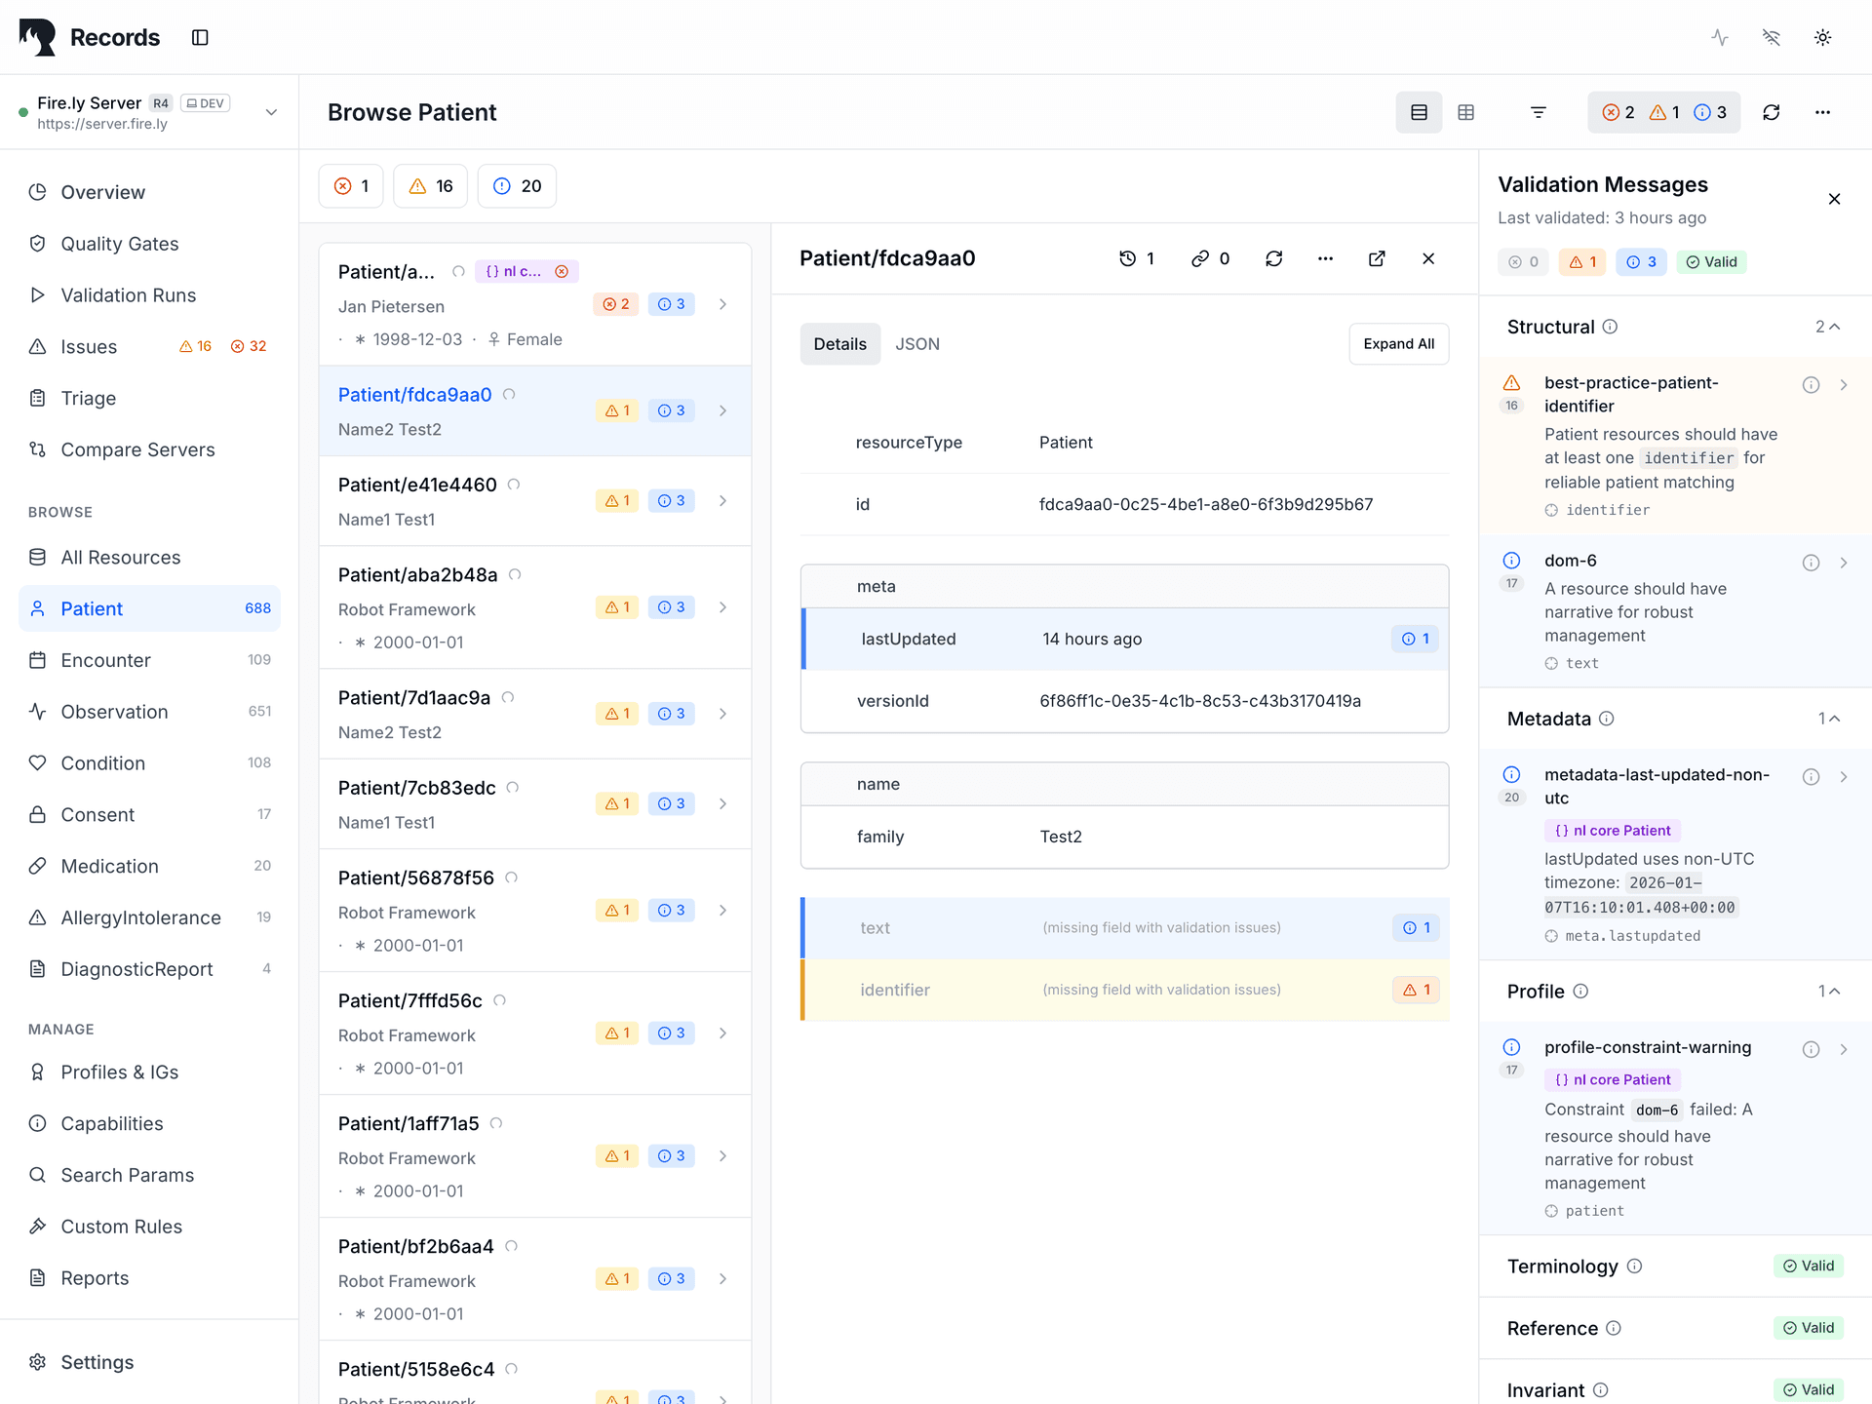Toggle light/dark theme in the top bar

tap(1823, 37)
